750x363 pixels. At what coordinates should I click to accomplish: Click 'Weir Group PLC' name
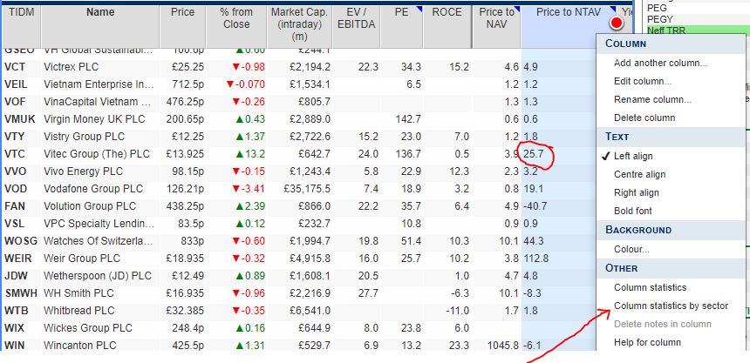pyautogui.click(x=82, y=259)
